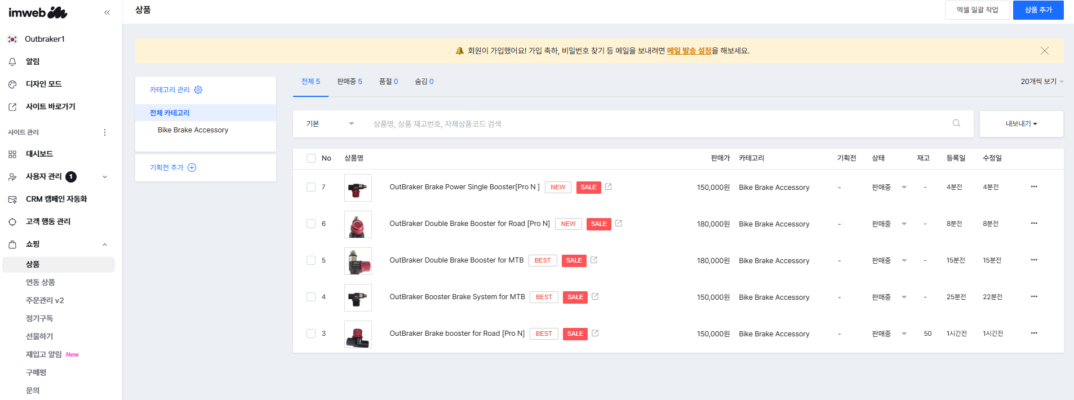Follow the 메일 발송 설정 link
1074x400 pixels.
point(689,51)
